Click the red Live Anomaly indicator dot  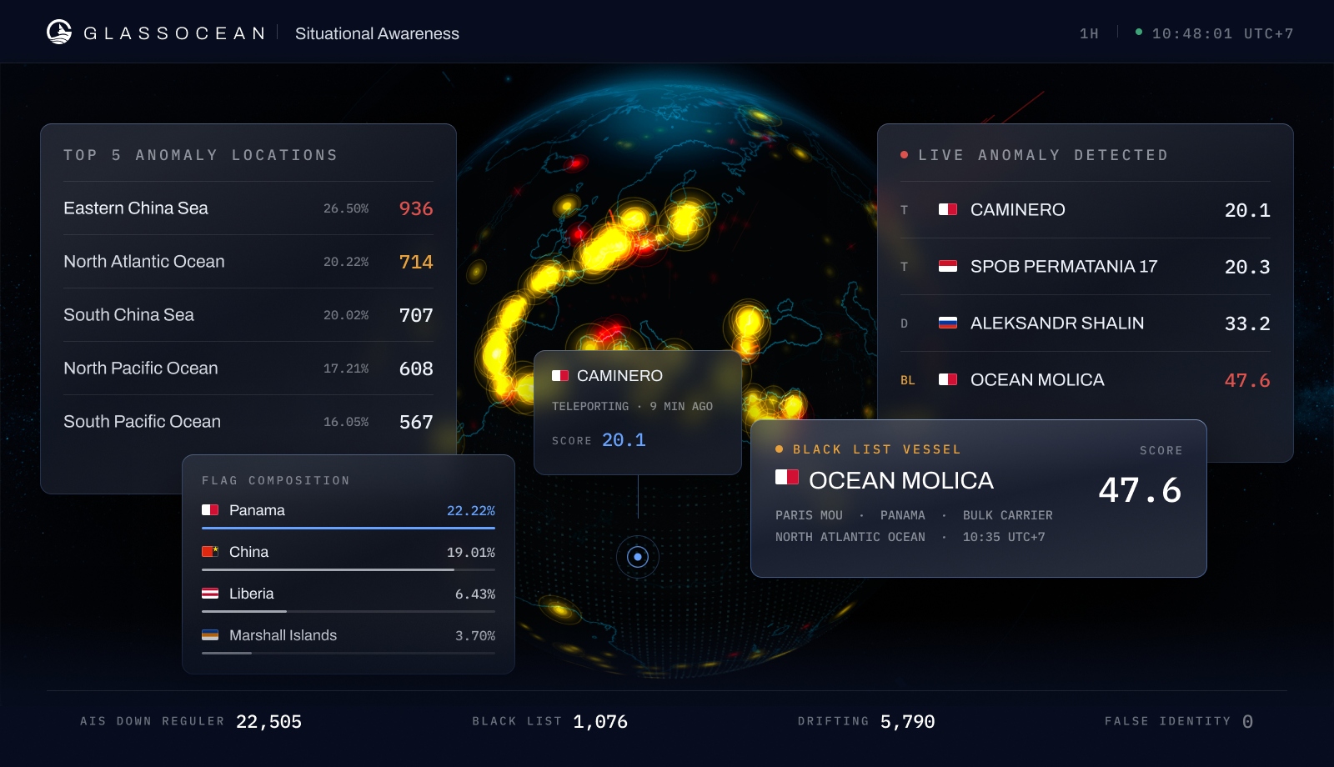(904, 155)
